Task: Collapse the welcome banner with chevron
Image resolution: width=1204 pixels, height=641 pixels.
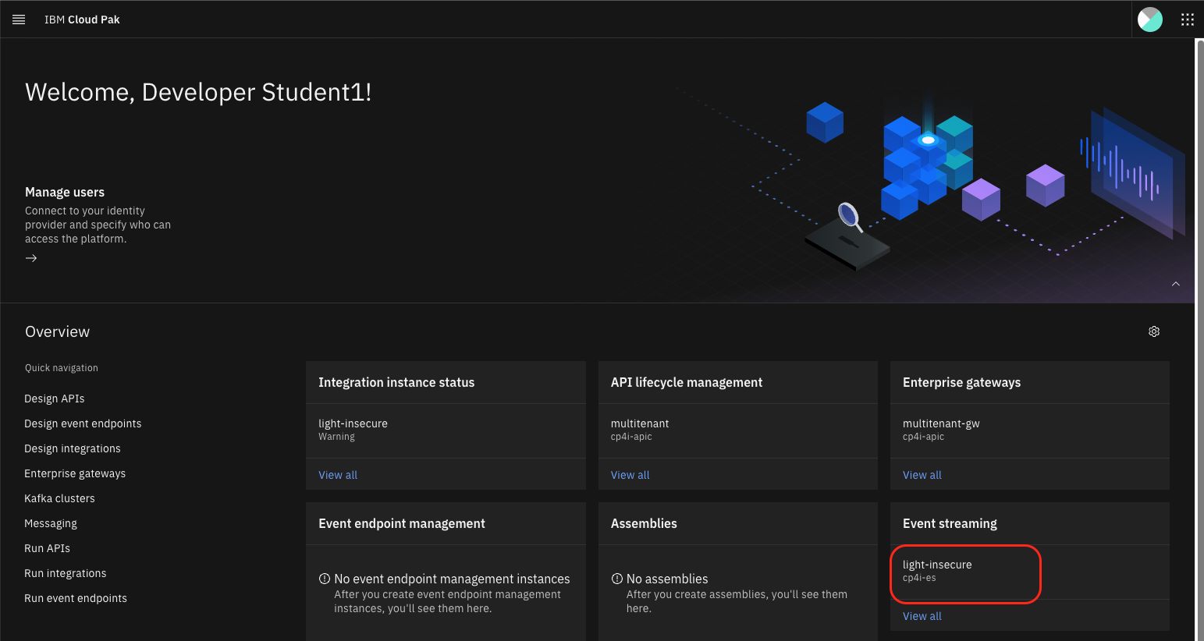Action: pyautogui.click(x=1176, y=284)
